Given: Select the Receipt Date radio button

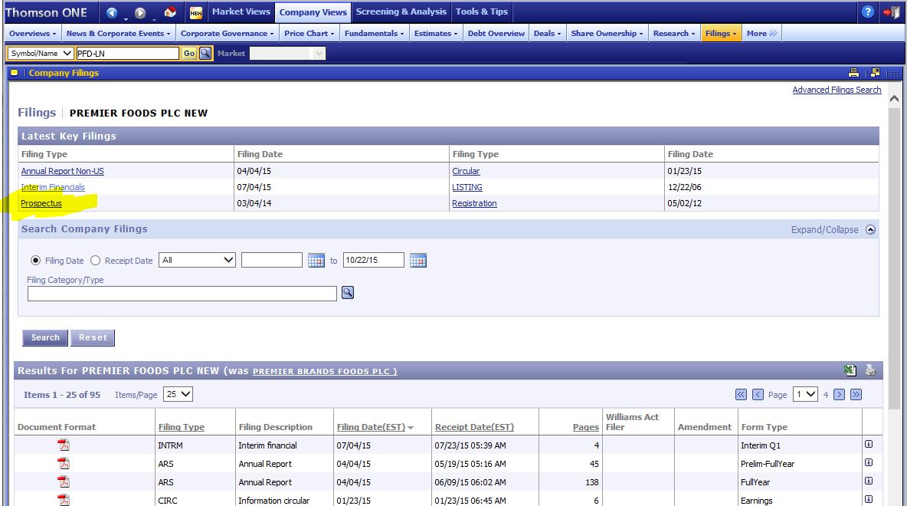Looking at the screenshot, I should click(x=96, y=261).
